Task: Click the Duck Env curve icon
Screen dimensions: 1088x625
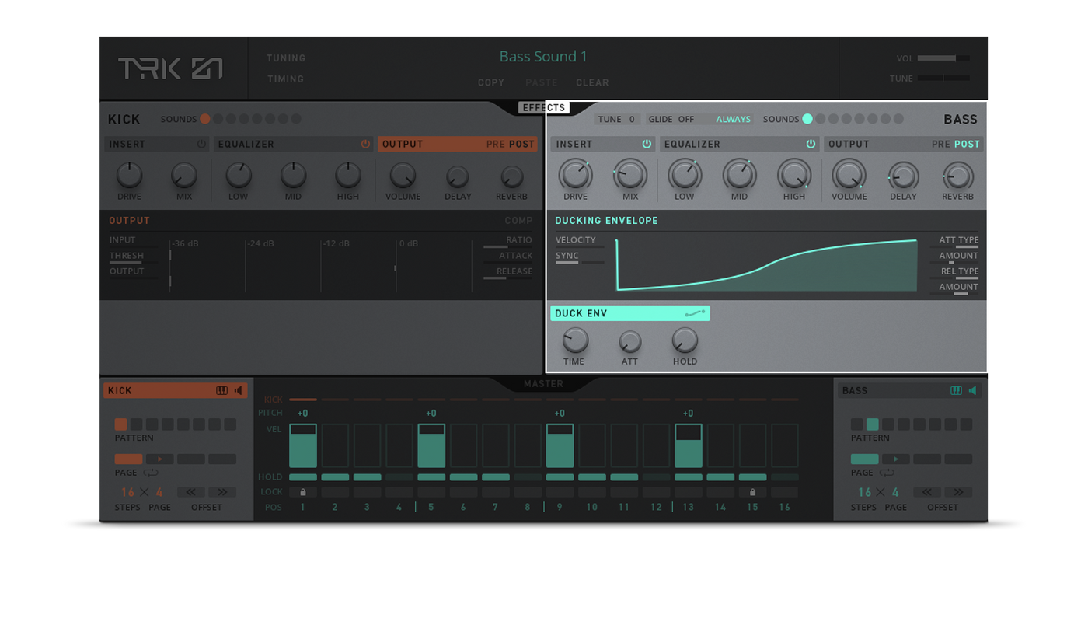Action: coord(695,313)
